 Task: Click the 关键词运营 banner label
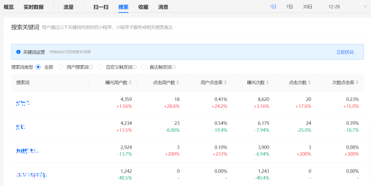pos(34,52)
